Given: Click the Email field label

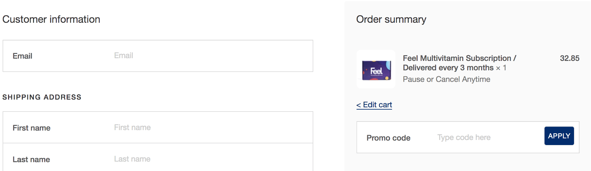Looking at the screenshot, I should (x=22, y=56).
